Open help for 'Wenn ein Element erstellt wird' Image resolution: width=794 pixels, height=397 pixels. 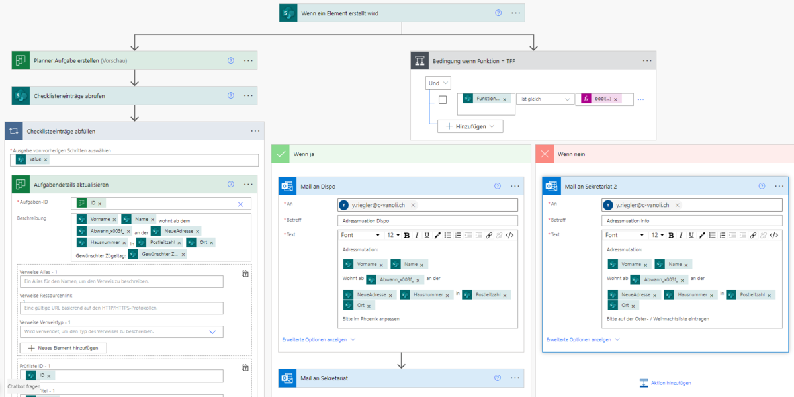[498, 13]
